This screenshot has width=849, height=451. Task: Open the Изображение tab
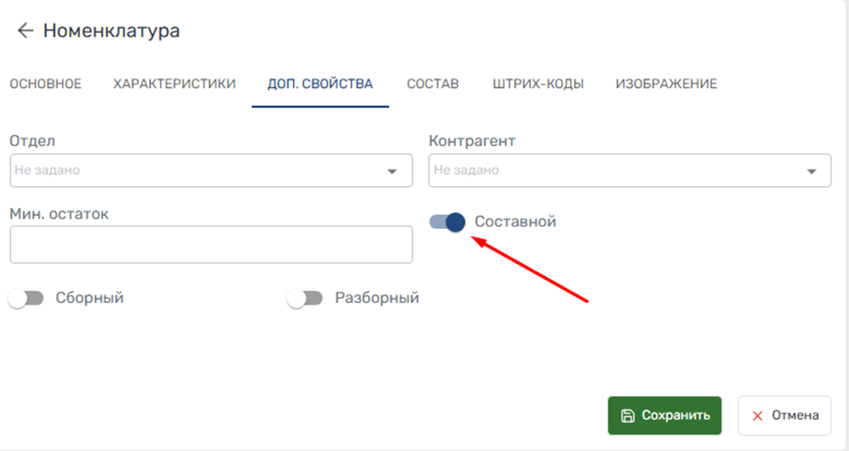click(x=666, y=84)
